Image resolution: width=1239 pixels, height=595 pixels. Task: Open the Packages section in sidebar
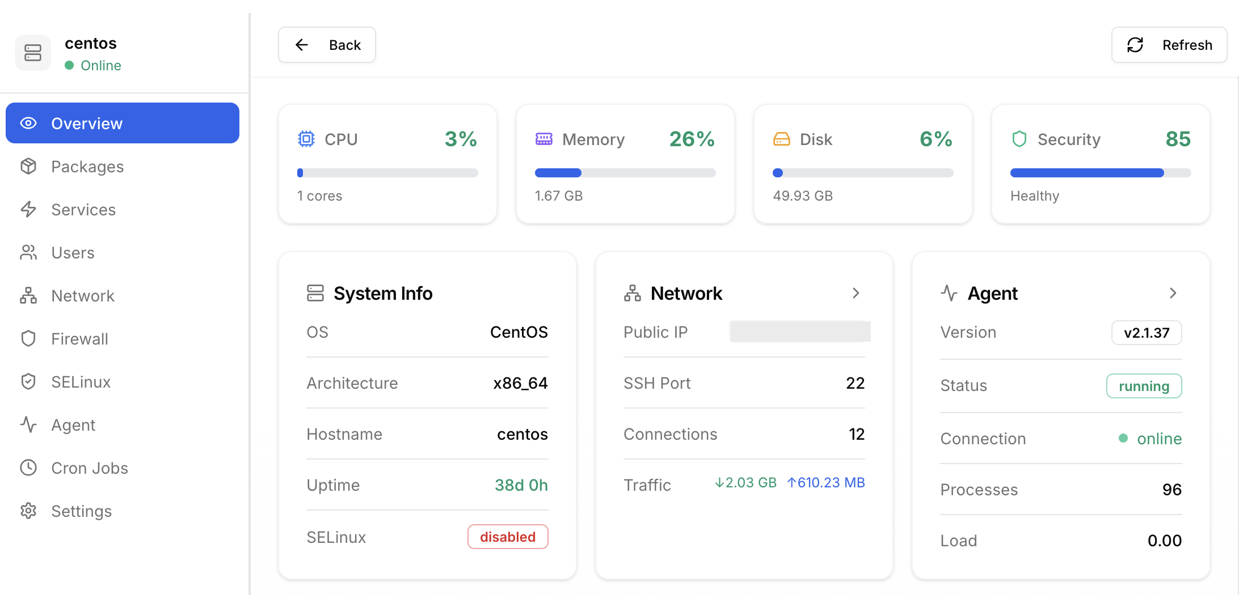(87, 166)
